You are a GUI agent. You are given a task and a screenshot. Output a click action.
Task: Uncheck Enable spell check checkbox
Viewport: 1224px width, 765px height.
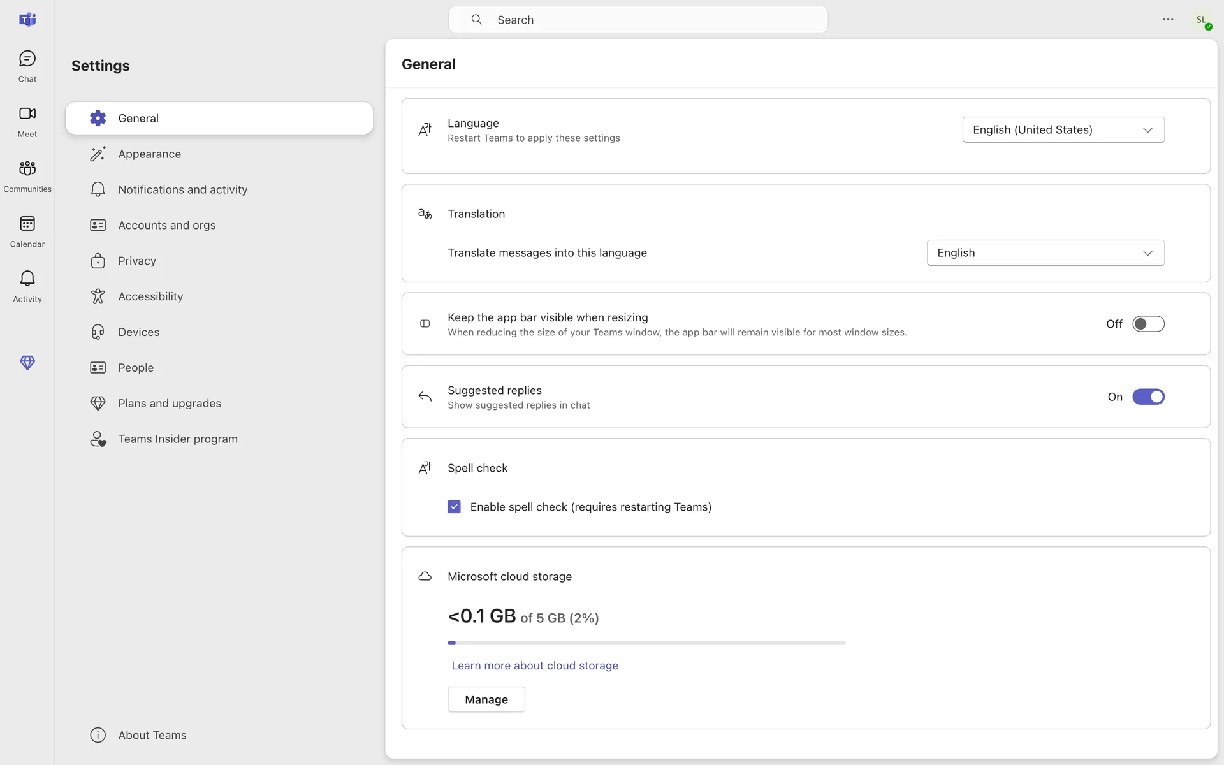pyautogui.click(x=454, y=507)
